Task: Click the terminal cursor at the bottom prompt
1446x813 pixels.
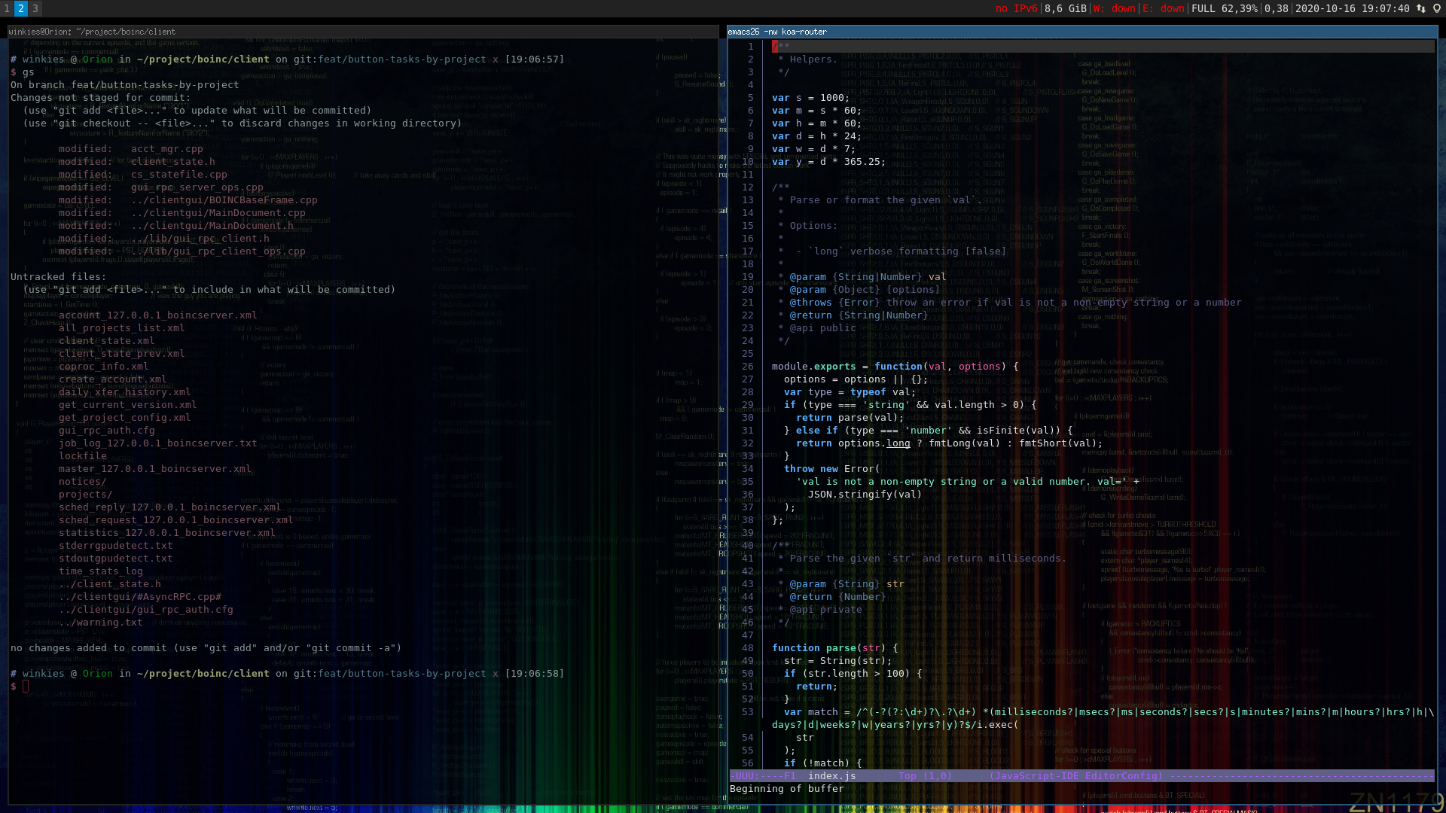Action: tap(26, 687)
